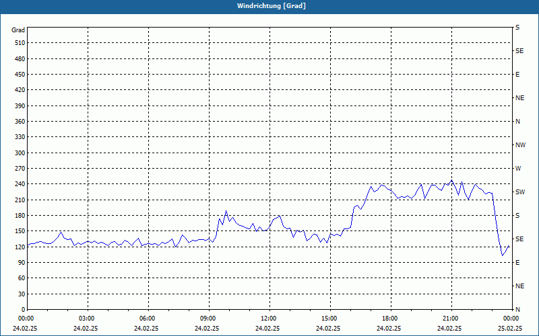
Task: Click the 'Grad' unit label above the axis
Action: pyautogui.click(x=18, y=30)
